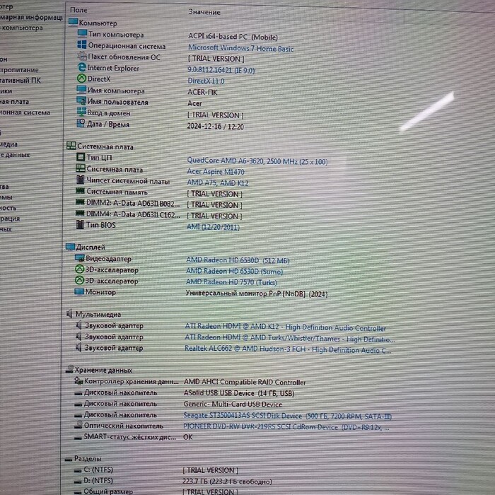Click the Хранение данных section icon
The image size is (495, 495).
69,369
